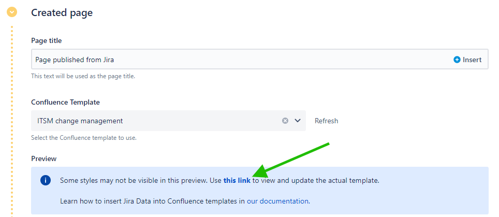Click the page title helper text
The width and height of the screenshot is (499, 217).
pyautogui.click(x=83, y=76)
